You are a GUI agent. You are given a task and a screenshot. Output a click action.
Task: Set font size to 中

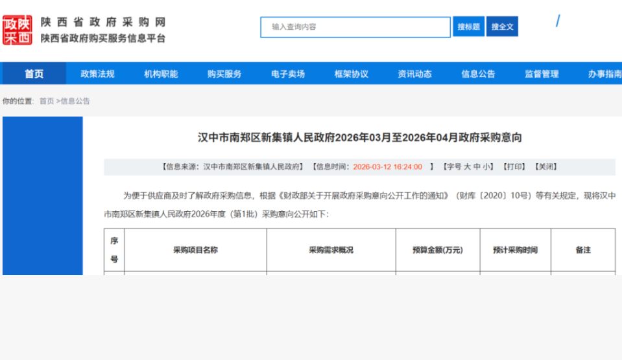pos(477,166)
